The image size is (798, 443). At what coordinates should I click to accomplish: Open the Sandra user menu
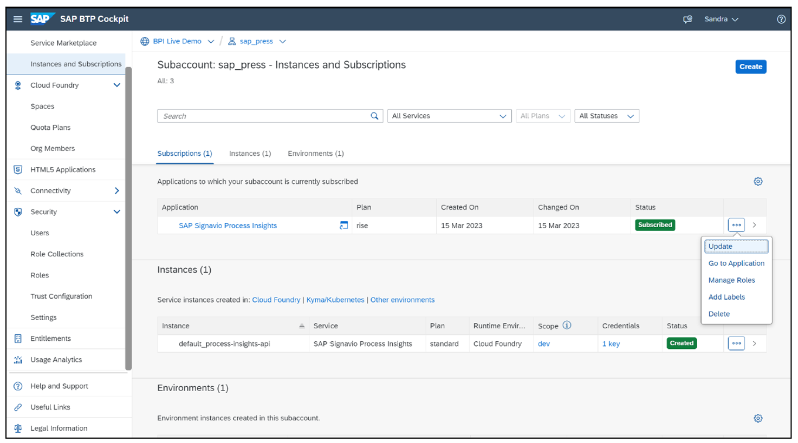(721, 19)
